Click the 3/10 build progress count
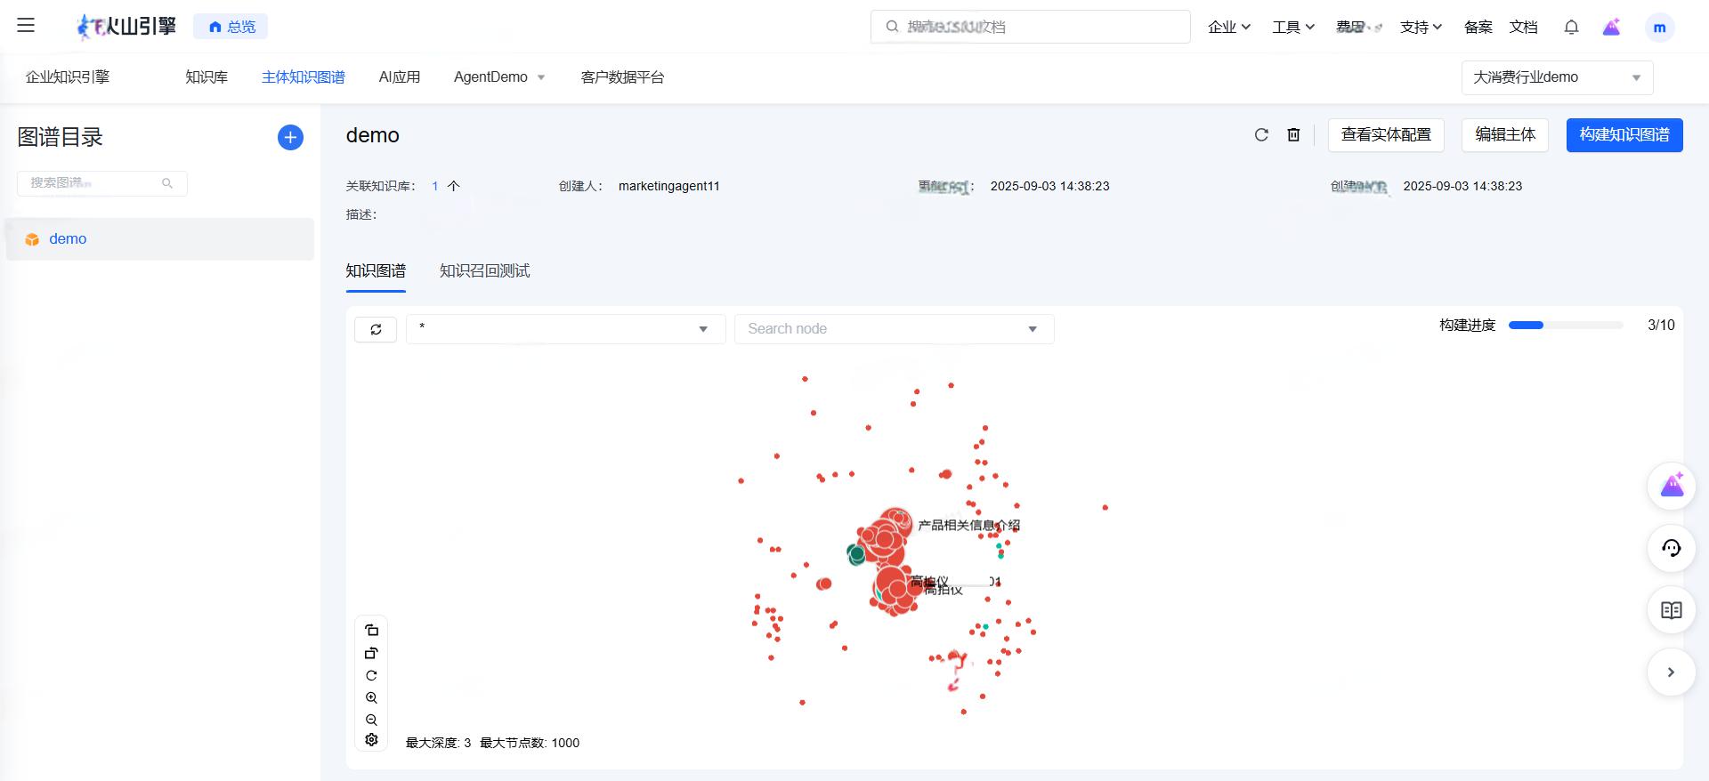Screen dimensions: 1709x781 click(1661, 326)
